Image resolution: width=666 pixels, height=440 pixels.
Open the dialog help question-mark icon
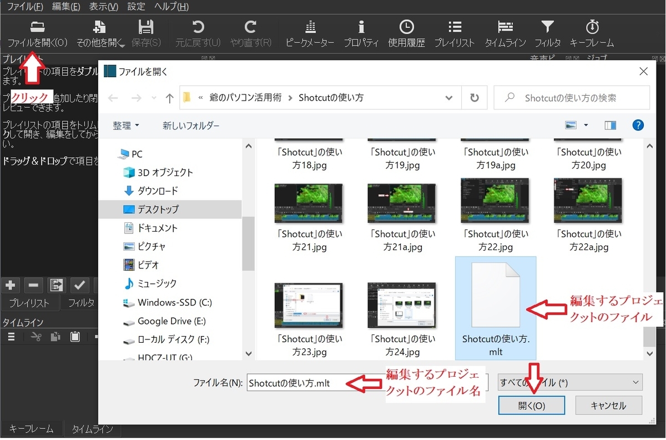(x=638, y=126)
